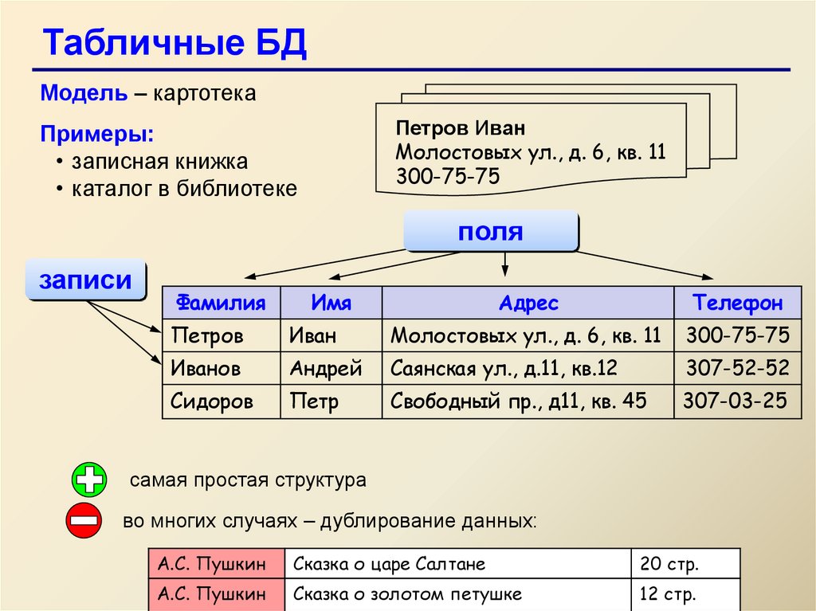
Task: Click the red minus icon
Action: [84, 520]
